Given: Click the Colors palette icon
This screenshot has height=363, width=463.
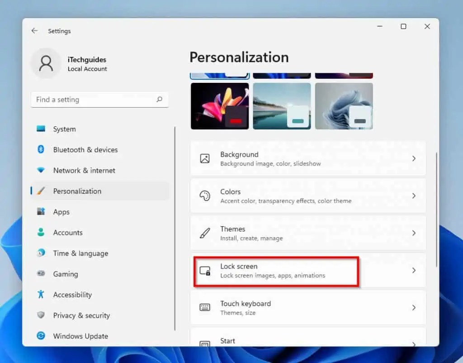Looking at the screenshot, I should [x=205, y=196].
